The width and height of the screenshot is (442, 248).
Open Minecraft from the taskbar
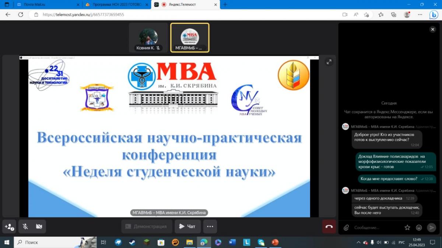(147, 242)
